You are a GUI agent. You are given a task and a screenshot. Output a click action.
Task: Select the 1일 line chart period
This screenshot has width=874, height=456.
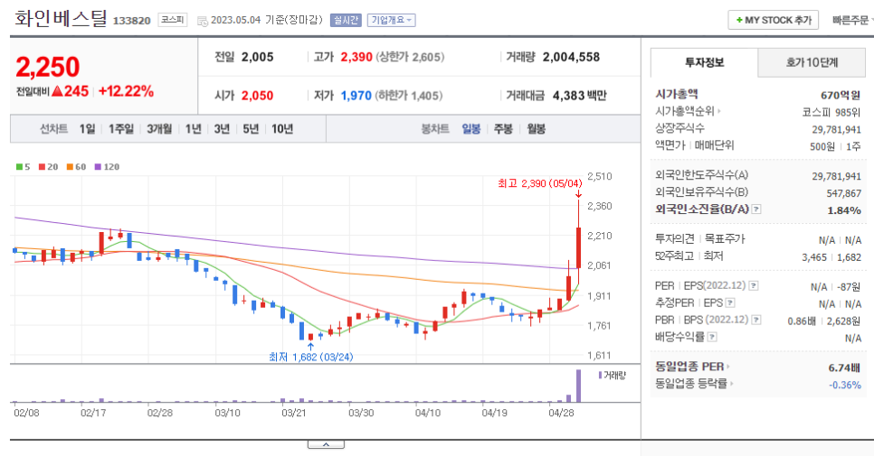tap(87, 129)
